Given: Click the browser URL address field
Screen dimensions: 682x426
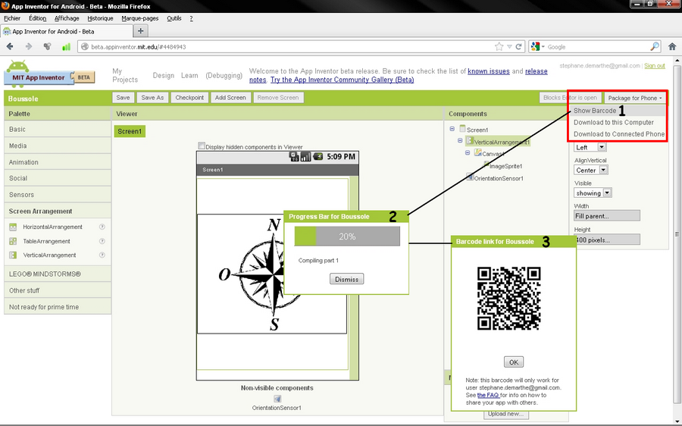Looking at the screenshot, I should click(x=287, y=46).
